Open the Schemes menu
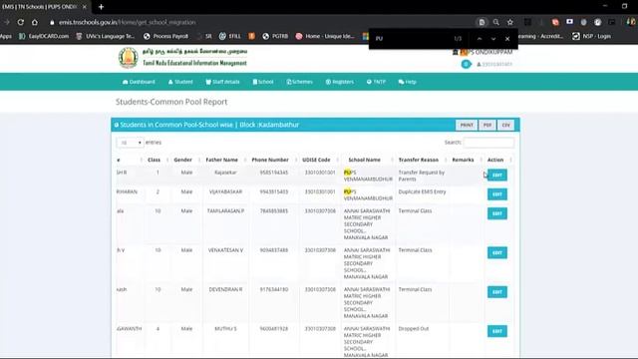The image size is (638, 359). coord(299,82)
